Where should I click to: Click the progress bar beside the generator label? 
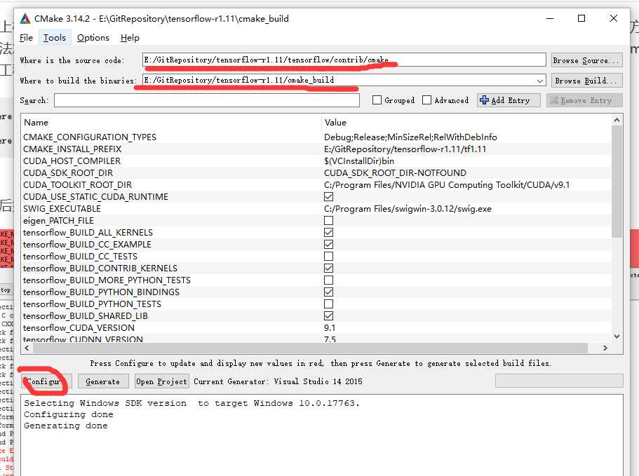pos(559,381)
